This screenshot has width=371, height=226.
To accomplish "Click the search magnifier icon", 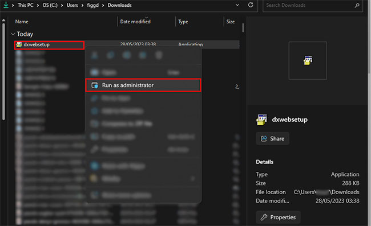I will pyautogui.click(x=357, y=5).
